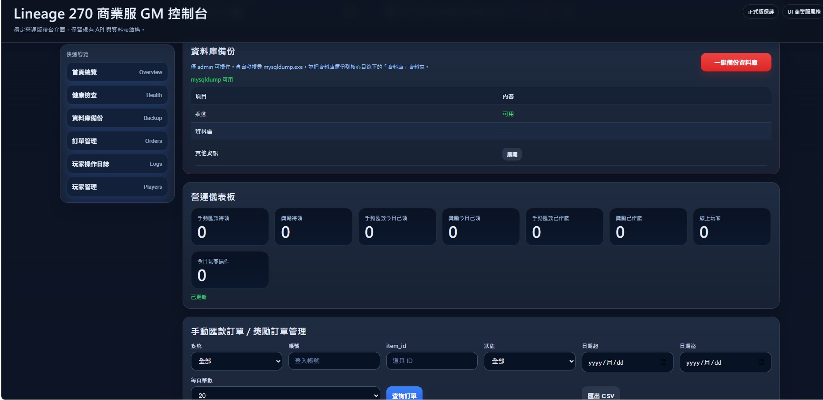Screen dimensions: 823x400
Task: Open calendar picker icon for 日期迄
Action: coord(761,362)
